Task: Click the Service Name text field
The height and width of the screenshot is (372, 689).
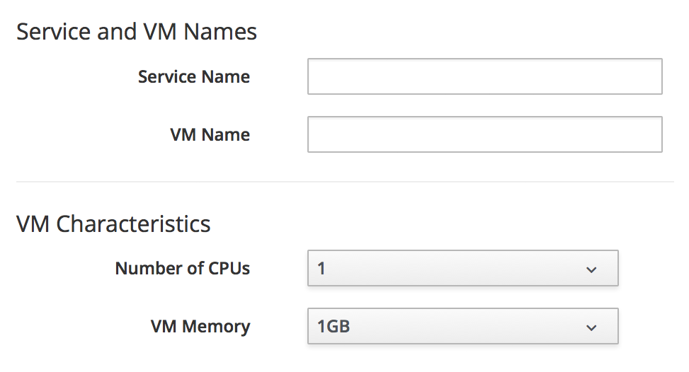Action: pos(484,76)
